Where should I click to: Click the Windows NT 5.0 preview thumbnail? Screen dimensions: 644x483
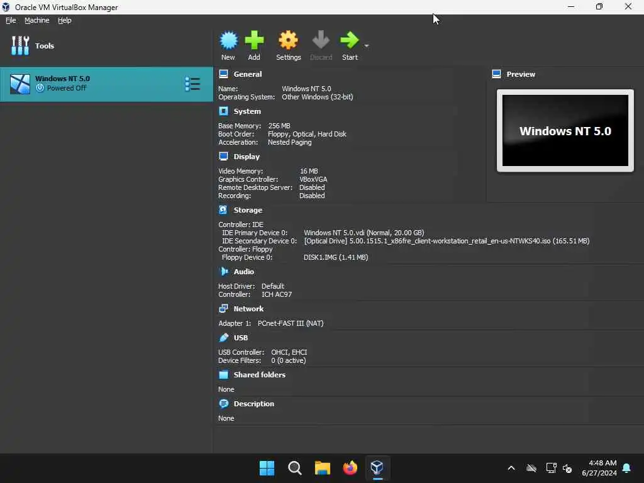tap(565, 131)
